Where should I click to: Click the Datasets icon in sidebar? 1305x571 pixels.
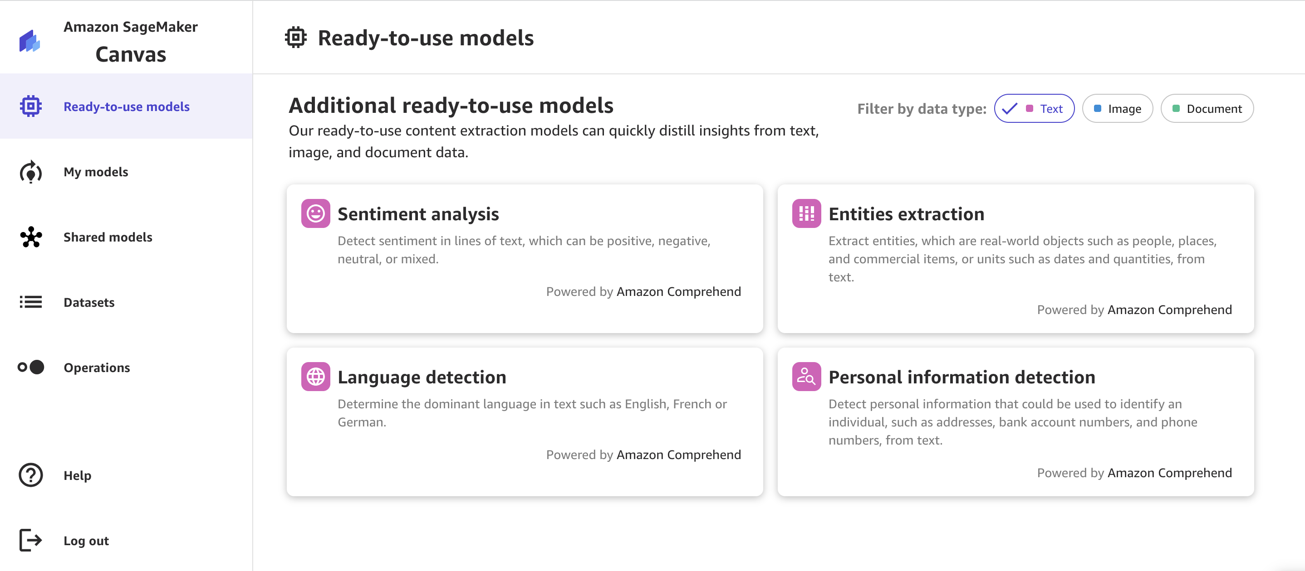pos(32,301)
